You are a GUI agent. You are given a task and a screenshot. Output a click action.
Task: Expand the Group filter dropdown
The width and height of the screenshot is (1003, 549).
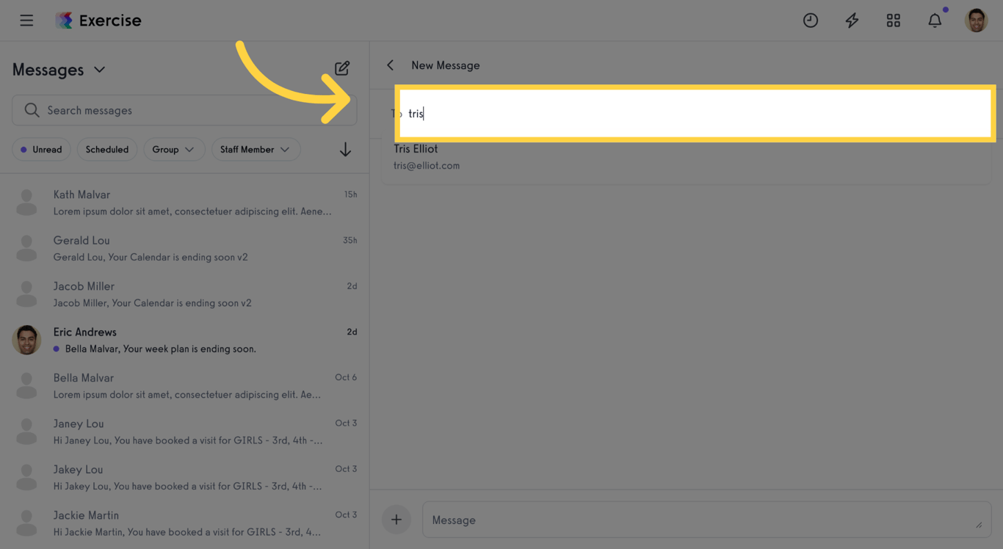(x=173, y=150)
